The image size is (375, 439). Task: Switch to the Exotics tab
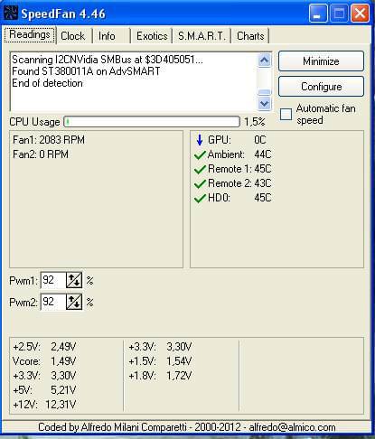click(152, 36)
